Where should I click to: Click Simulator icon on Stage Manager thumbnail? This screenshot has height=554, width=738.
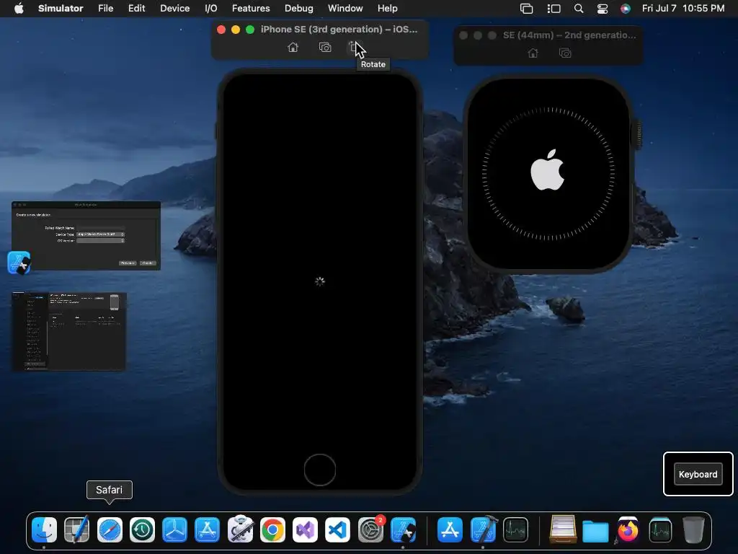[x=19, y=263]
